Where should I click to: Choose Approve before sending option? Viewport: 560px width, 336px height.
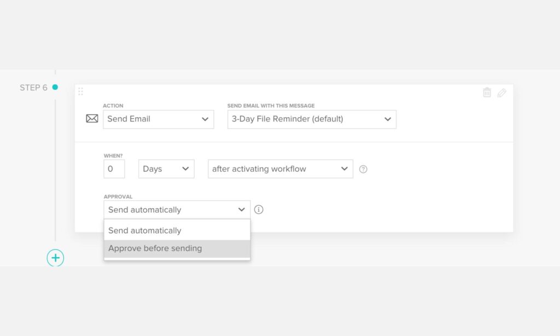(x=177, y=248)
